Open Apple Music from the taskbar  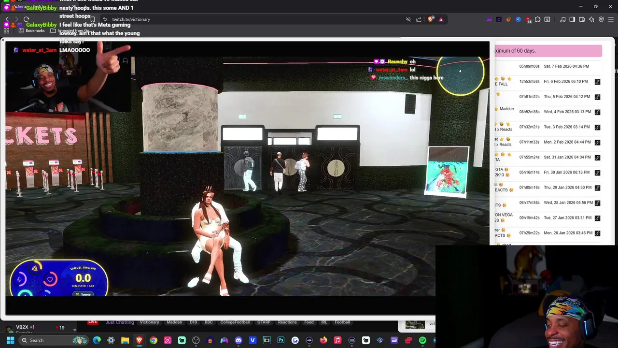(x=337, y=340)
